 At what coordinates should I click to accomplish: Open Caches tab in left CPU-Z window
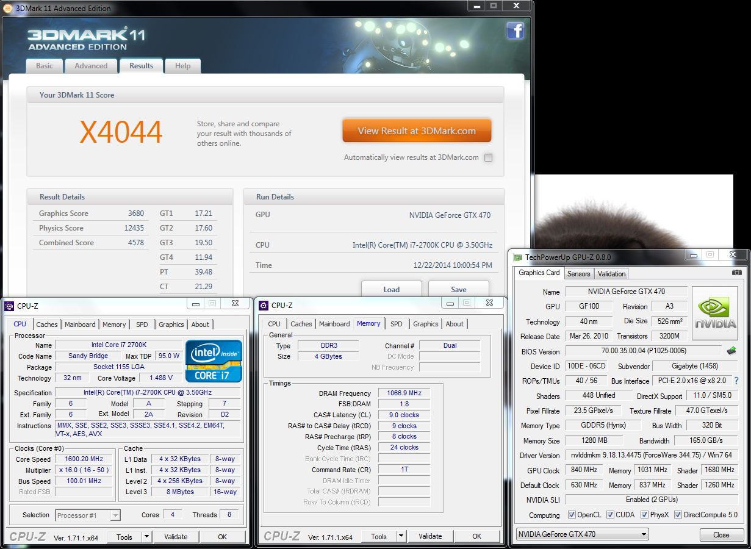pos(47,325)
